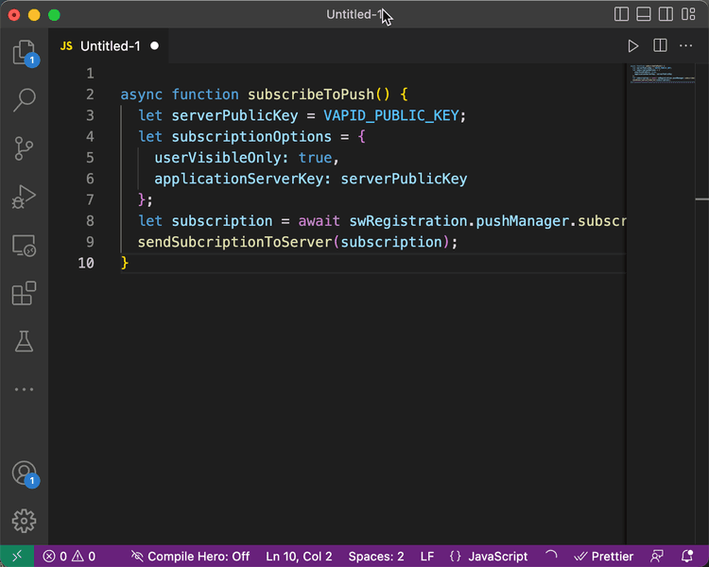This screenshot has width=709, height=567.
Task: Open the Testing flask view
Action: 24,341
